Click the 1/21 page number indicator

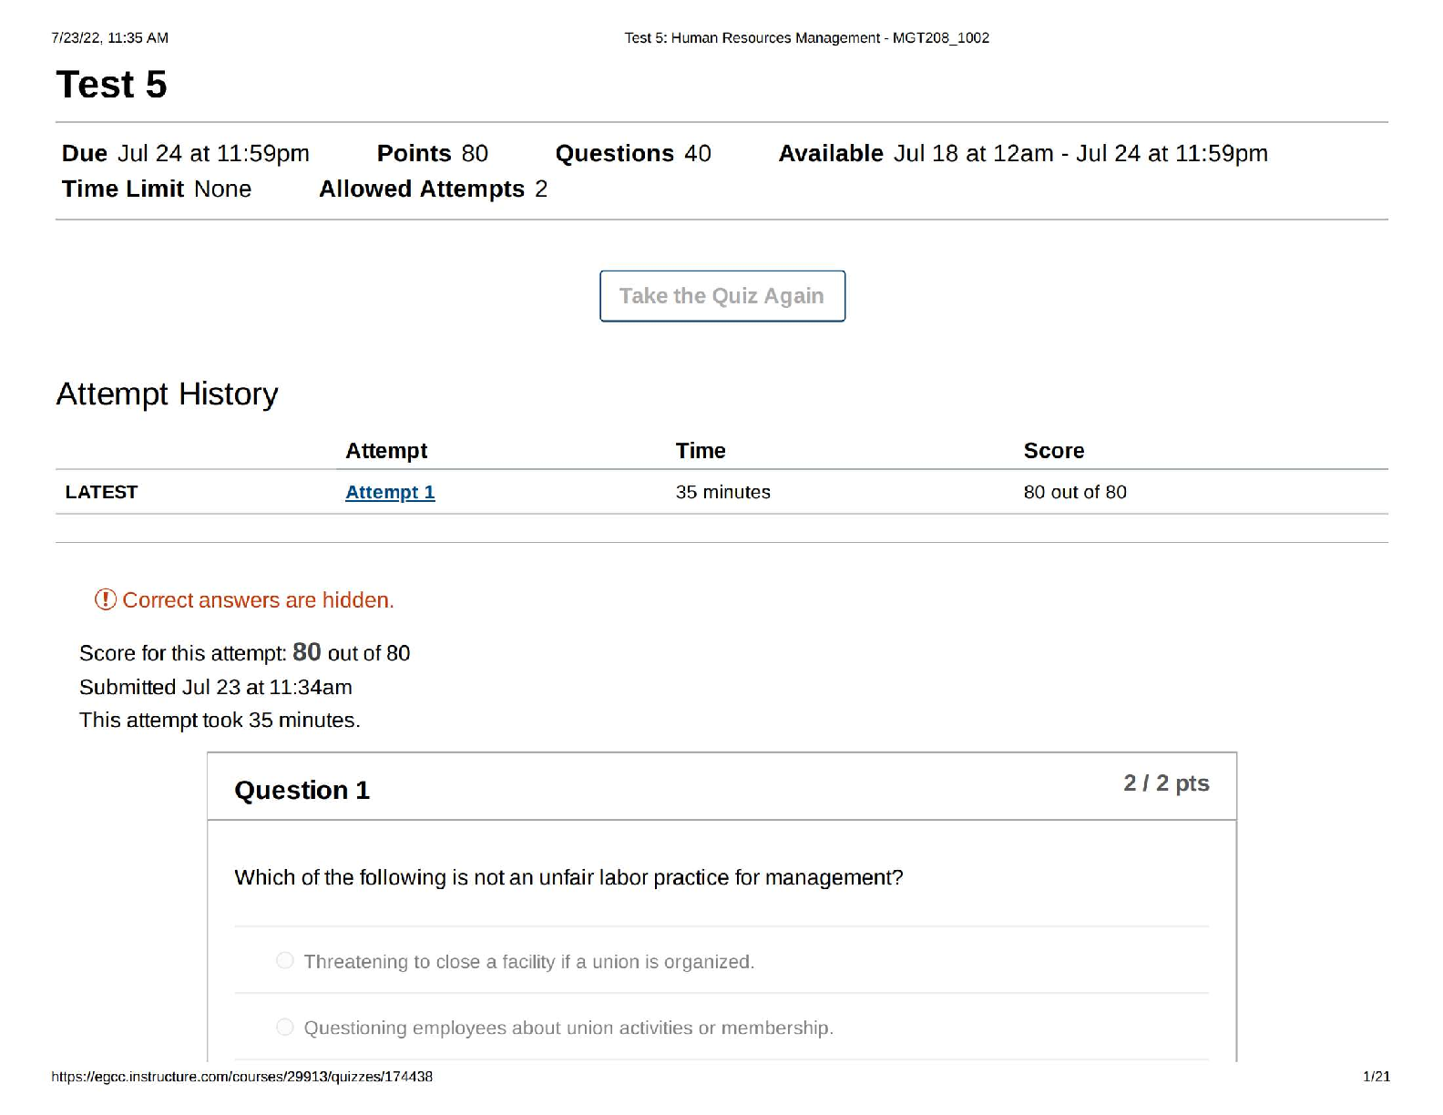[x=1376, y=1077]
